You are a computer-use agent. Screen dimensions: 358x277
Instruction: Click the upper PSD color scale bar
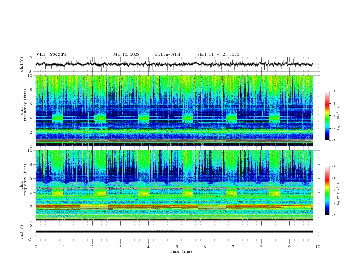pyautogui.click(x=327, y=116)
